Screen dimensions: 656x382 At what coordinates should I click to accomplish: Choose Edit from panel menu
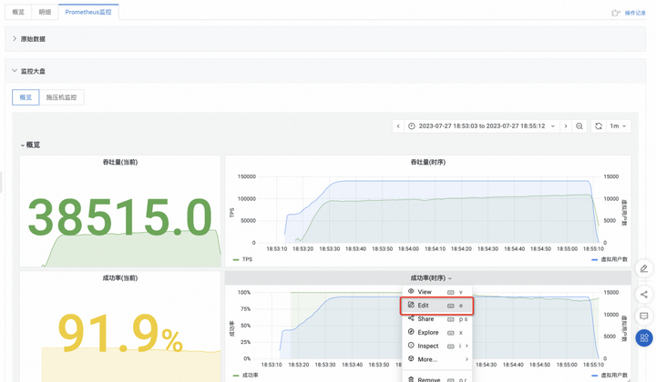[436, 306]
